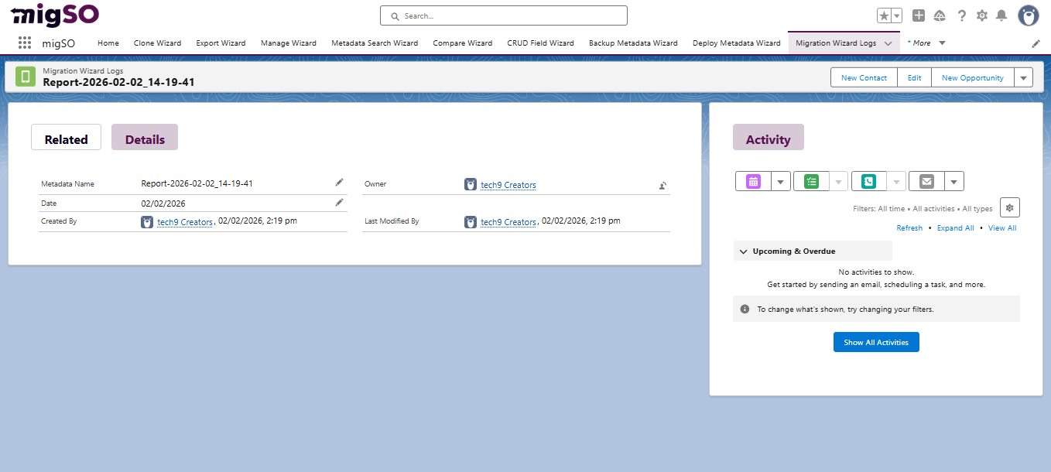Open the App Launcher grid icon

coord(24,43)
